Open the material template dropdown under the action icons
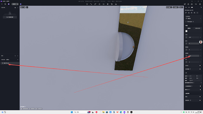203x114 pixels. point(193,19)
